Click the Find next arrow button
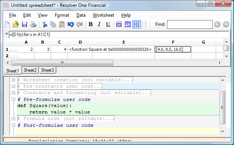 coord(226,24)
